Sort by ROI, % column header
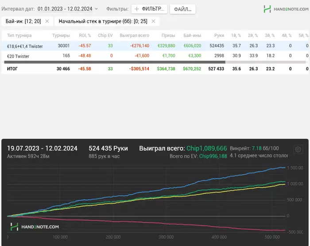 [x=85, y=35]
